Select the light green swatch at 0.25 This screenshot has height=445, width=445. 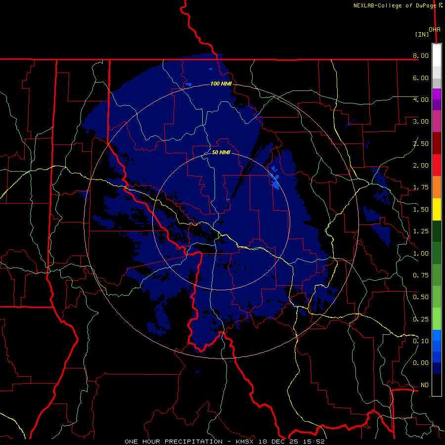[437, 319]
